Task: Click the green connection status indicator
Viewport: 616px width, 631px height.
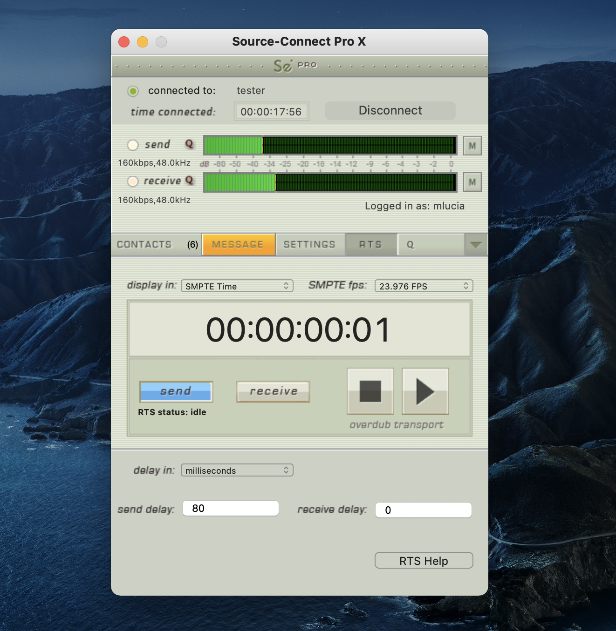Action: 133,91
